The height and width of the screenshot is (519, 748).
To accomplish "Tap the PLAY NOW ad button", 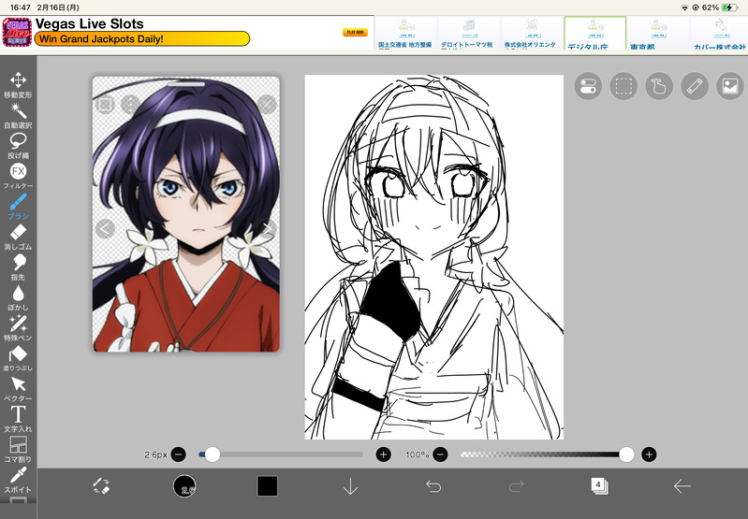I will [x=355, y=33].
